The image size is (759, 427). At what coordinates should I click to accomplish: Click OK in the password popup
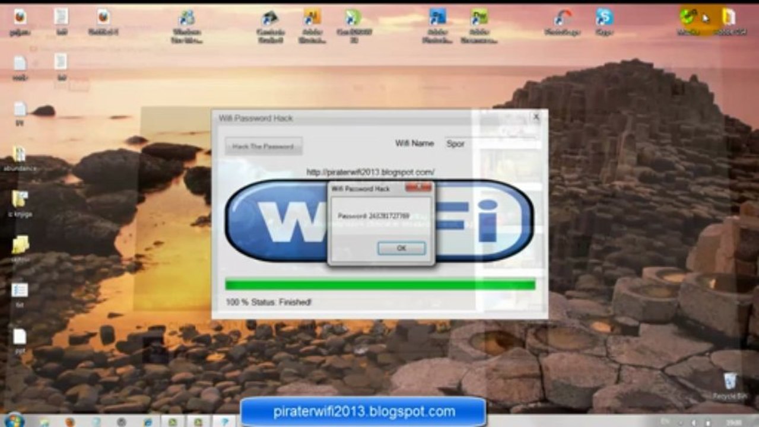[402, 248]
